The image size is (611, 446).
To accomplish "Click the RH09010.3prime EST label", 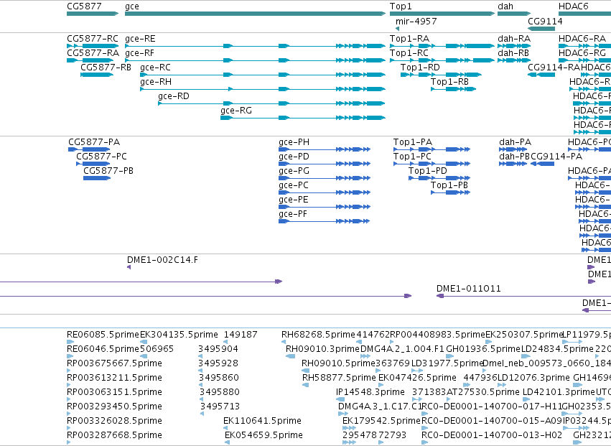I will click(x=322, y=349).
